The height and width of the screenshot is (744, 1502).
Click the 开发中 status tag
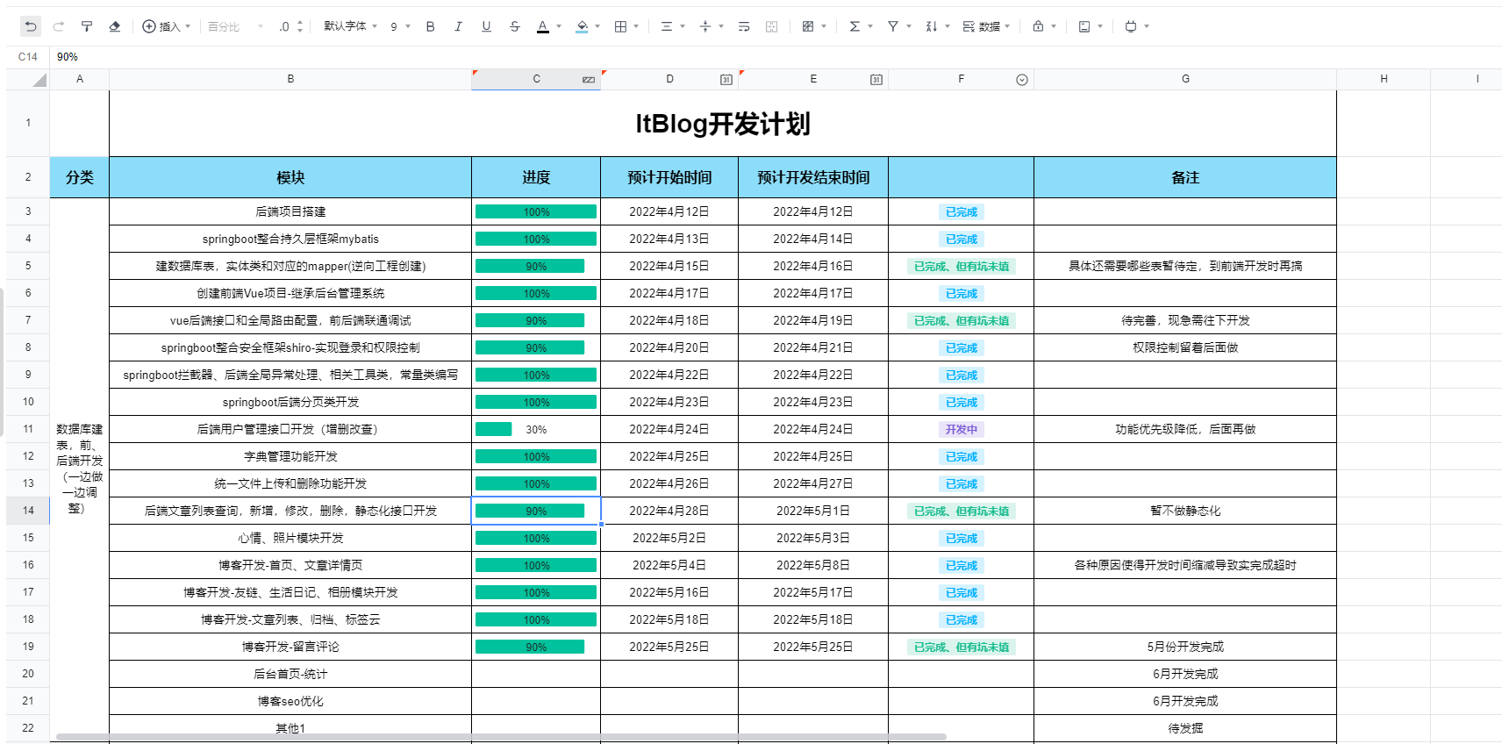click(962, 430)
